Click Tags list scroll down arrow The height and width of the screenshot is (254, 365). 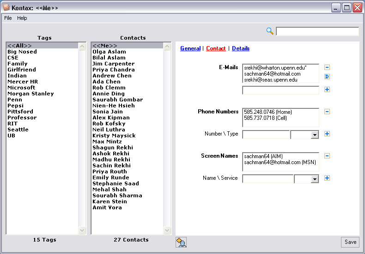(x=82, y=230)
